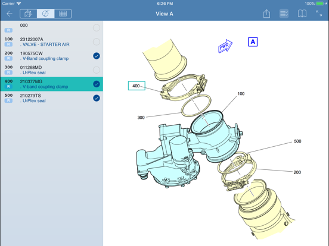
Task: Switch to the 3D model view tab
Action: click(x=29, y=14)
